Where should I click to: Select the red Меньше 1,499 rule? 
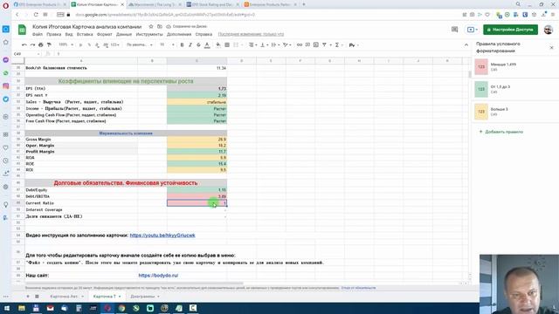pyautogui.click(x=515, y=67)
